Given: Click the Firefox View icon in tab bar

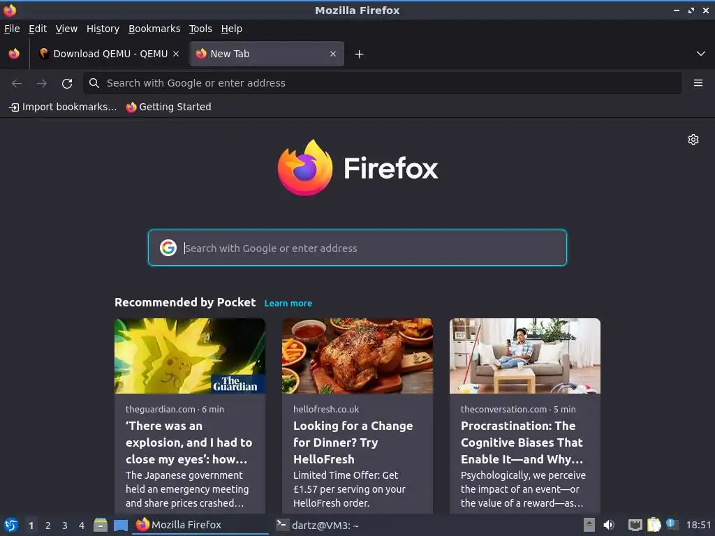Looking at the screenshot, I should click(x=14, y=54).
